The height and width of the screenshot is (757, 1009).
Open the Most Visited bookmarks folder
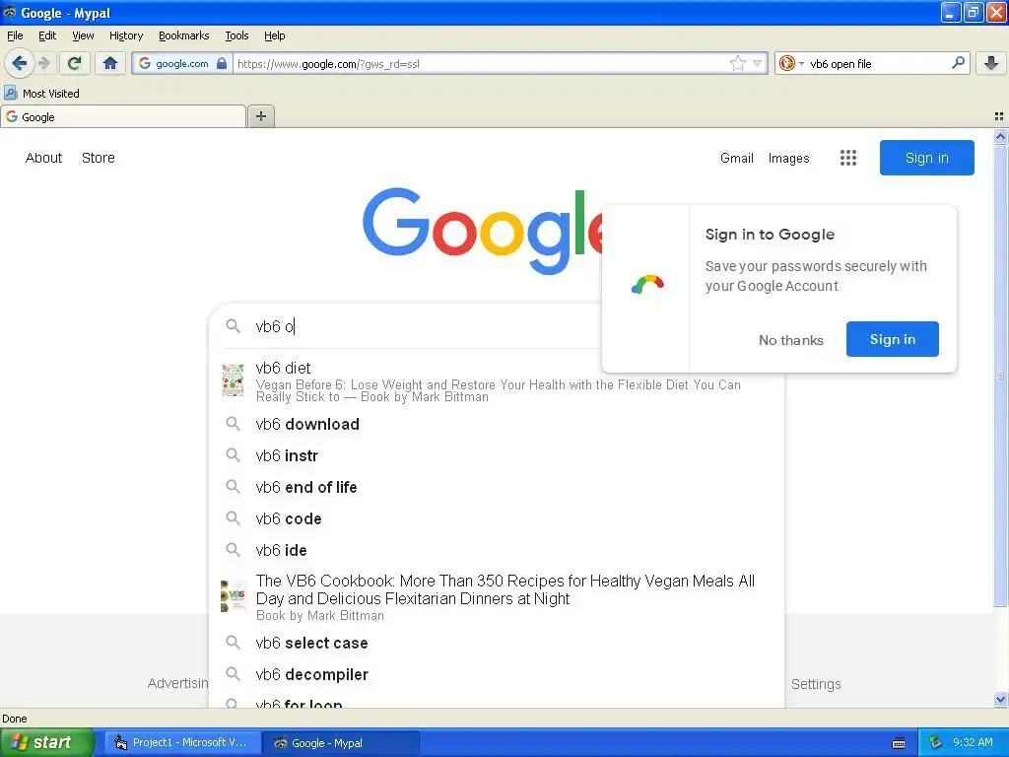41,94
